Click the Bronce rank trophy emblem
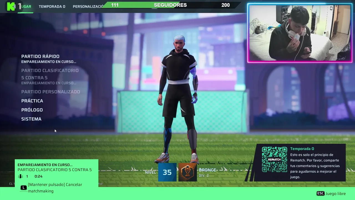355x200 pixels. click(187, 172)
